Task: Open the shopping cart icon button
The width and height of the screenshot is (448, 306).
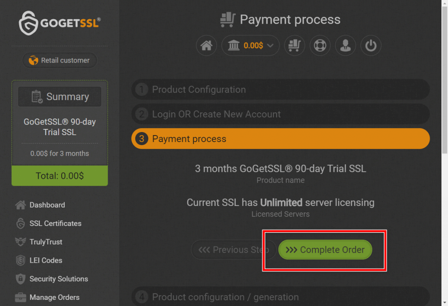Action: click(x=294, y=45)
